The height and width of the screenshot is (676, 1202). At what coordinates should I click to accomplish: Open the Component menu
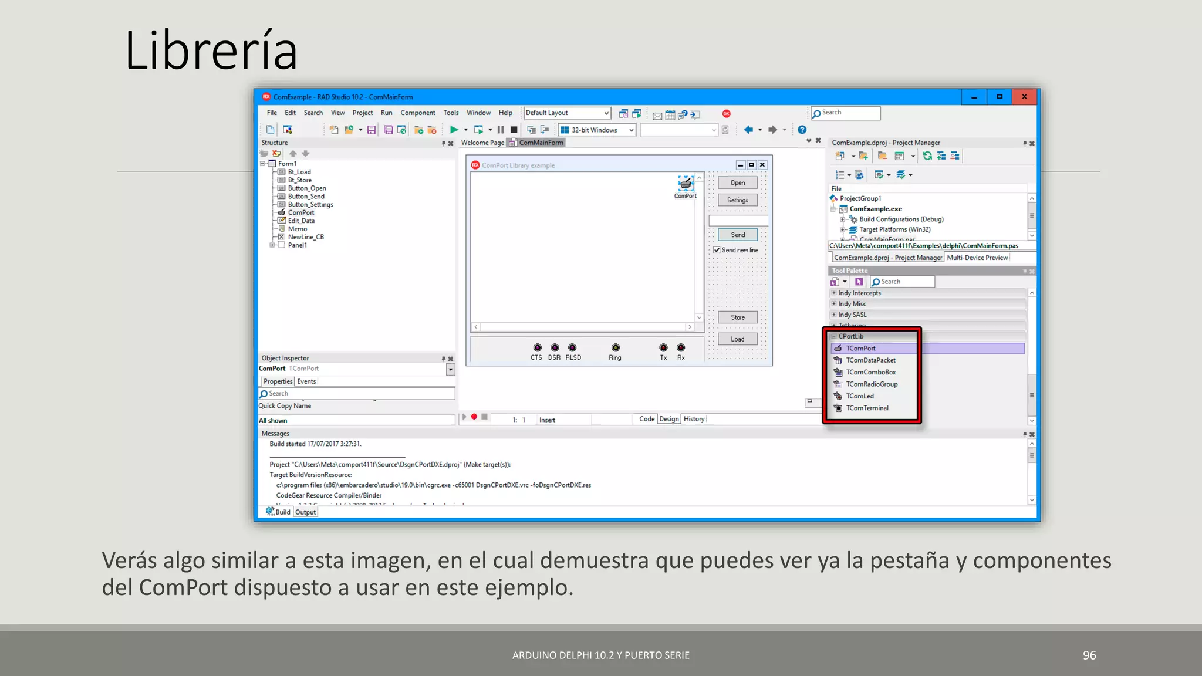(x=418, y=113)
